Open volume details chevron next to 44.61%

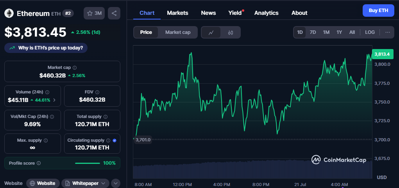coord(54,100)
